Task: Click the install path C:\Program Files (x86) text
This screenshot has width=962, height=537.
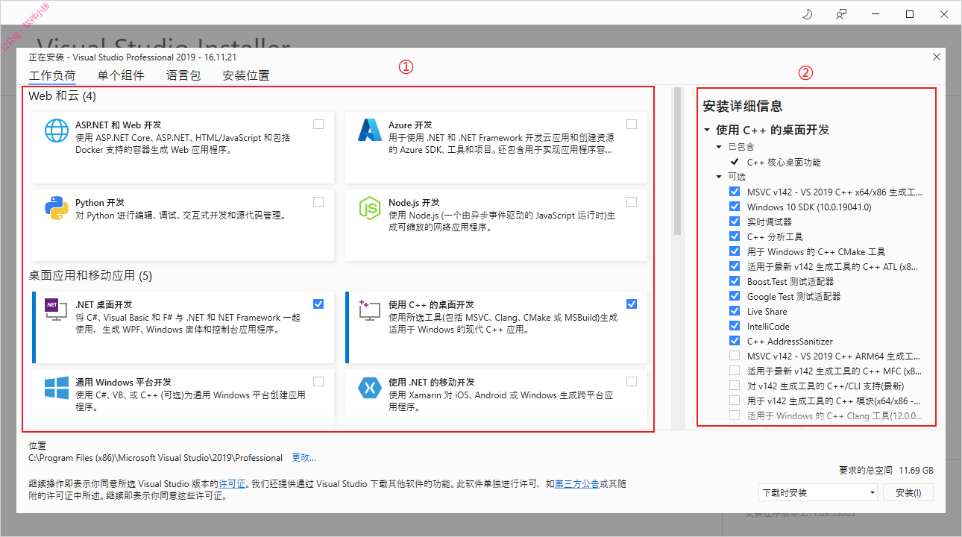Action: point(155,457)
